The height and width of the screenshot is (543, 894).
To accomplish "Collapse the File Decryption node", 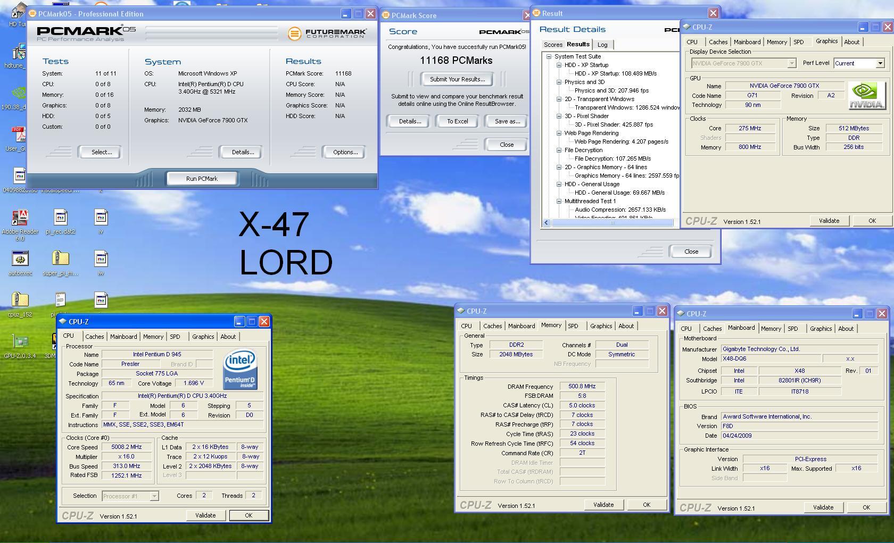I will coord(559,150).
